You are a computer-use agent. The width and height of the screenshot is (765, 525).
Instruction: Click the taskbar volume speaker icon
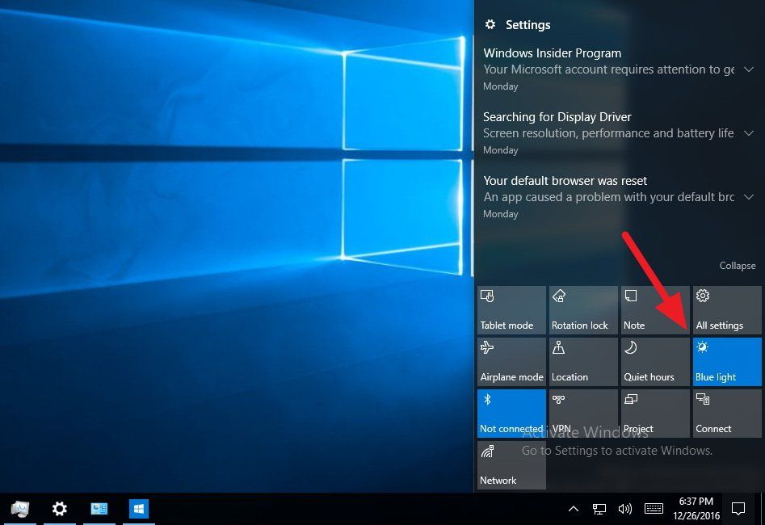[x=624, y=509]
